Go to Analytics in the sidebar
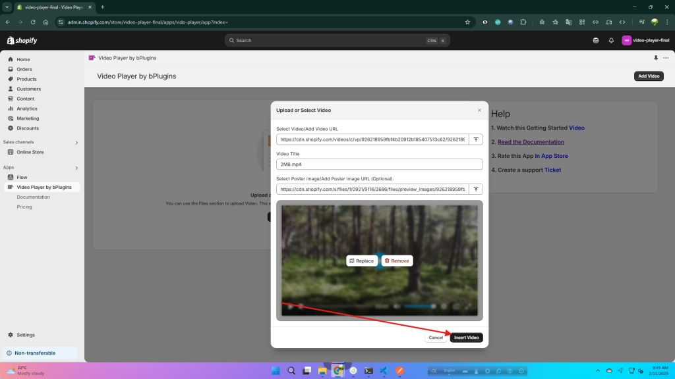675x379 pixels. pyautogui.click(x=27, y=109)
